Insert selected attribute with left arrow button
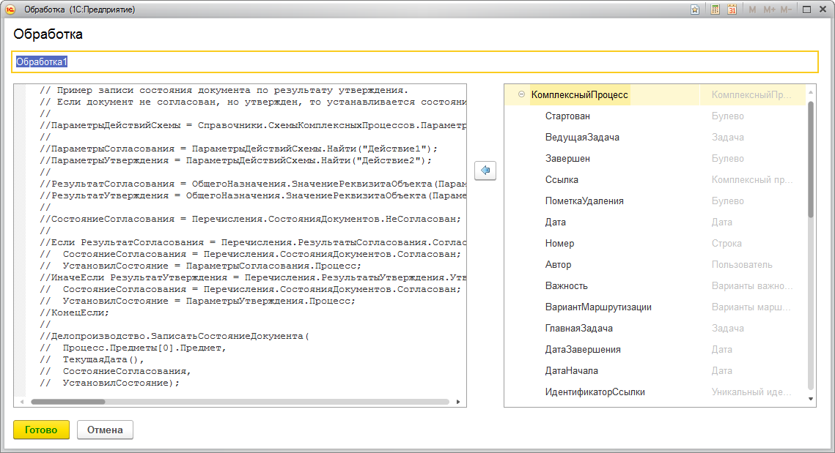This screenshot has width=835, height=453. [x=485, y=170]
